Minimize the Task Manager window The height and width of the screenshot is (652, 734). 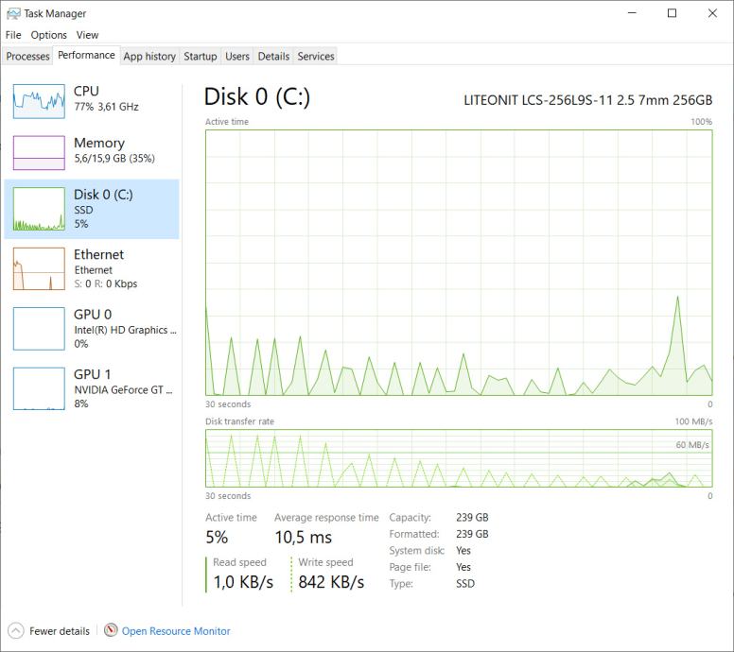pyautogui.click(x=632, y=13)
